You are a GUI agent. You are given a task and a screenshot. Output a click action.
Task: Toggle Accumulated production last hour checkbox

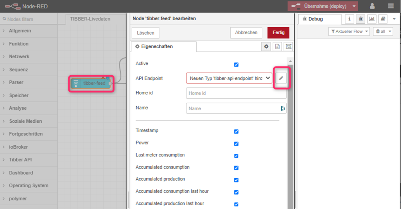[x=236, y=204]
